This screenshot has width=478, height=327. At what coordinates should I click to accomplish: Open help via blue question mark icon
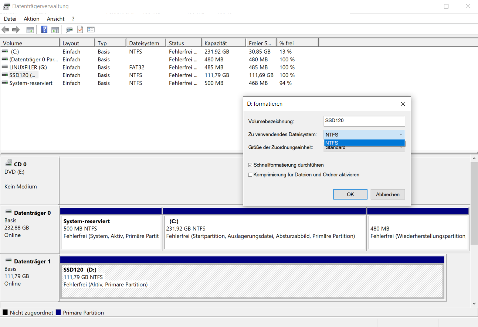click(x=44, y=30)
